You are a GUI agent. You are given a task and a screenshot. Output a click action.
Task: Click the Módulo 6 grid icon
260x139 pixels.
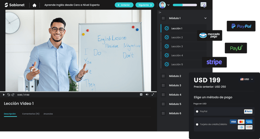click(x=163, y=113)
